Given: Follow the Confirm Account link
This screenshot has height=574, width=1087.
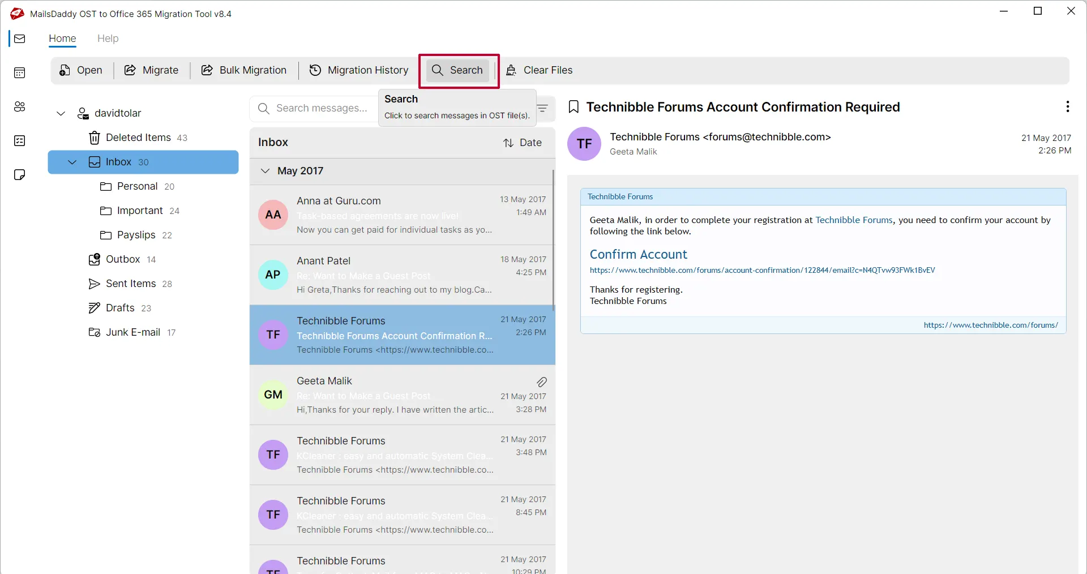Looking at the screenshot, I should pyautogui.click(x=638, y=254).
